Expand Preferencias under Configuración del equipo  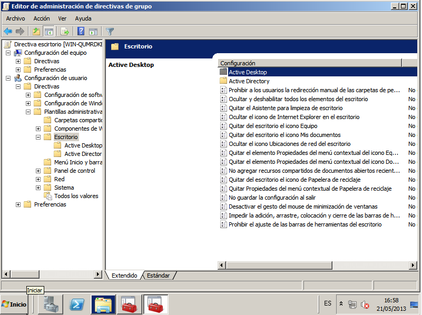(x=18, y=70)
